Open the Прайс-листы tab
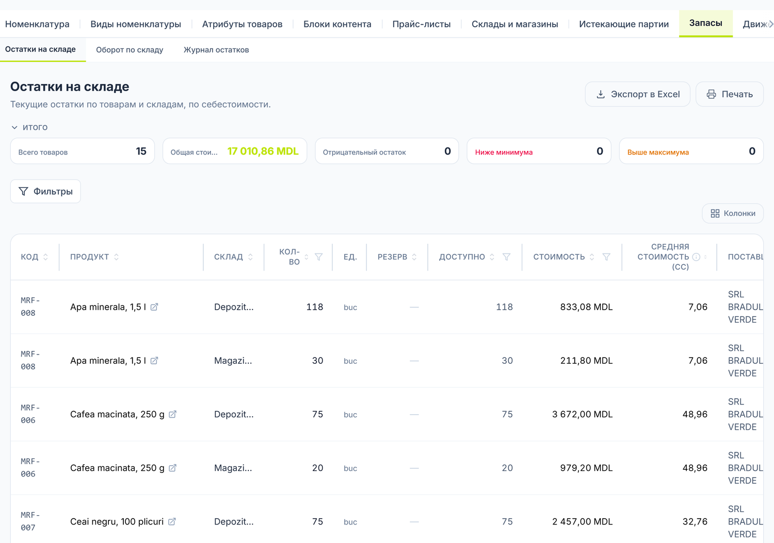774x543 pixels. 421,24
